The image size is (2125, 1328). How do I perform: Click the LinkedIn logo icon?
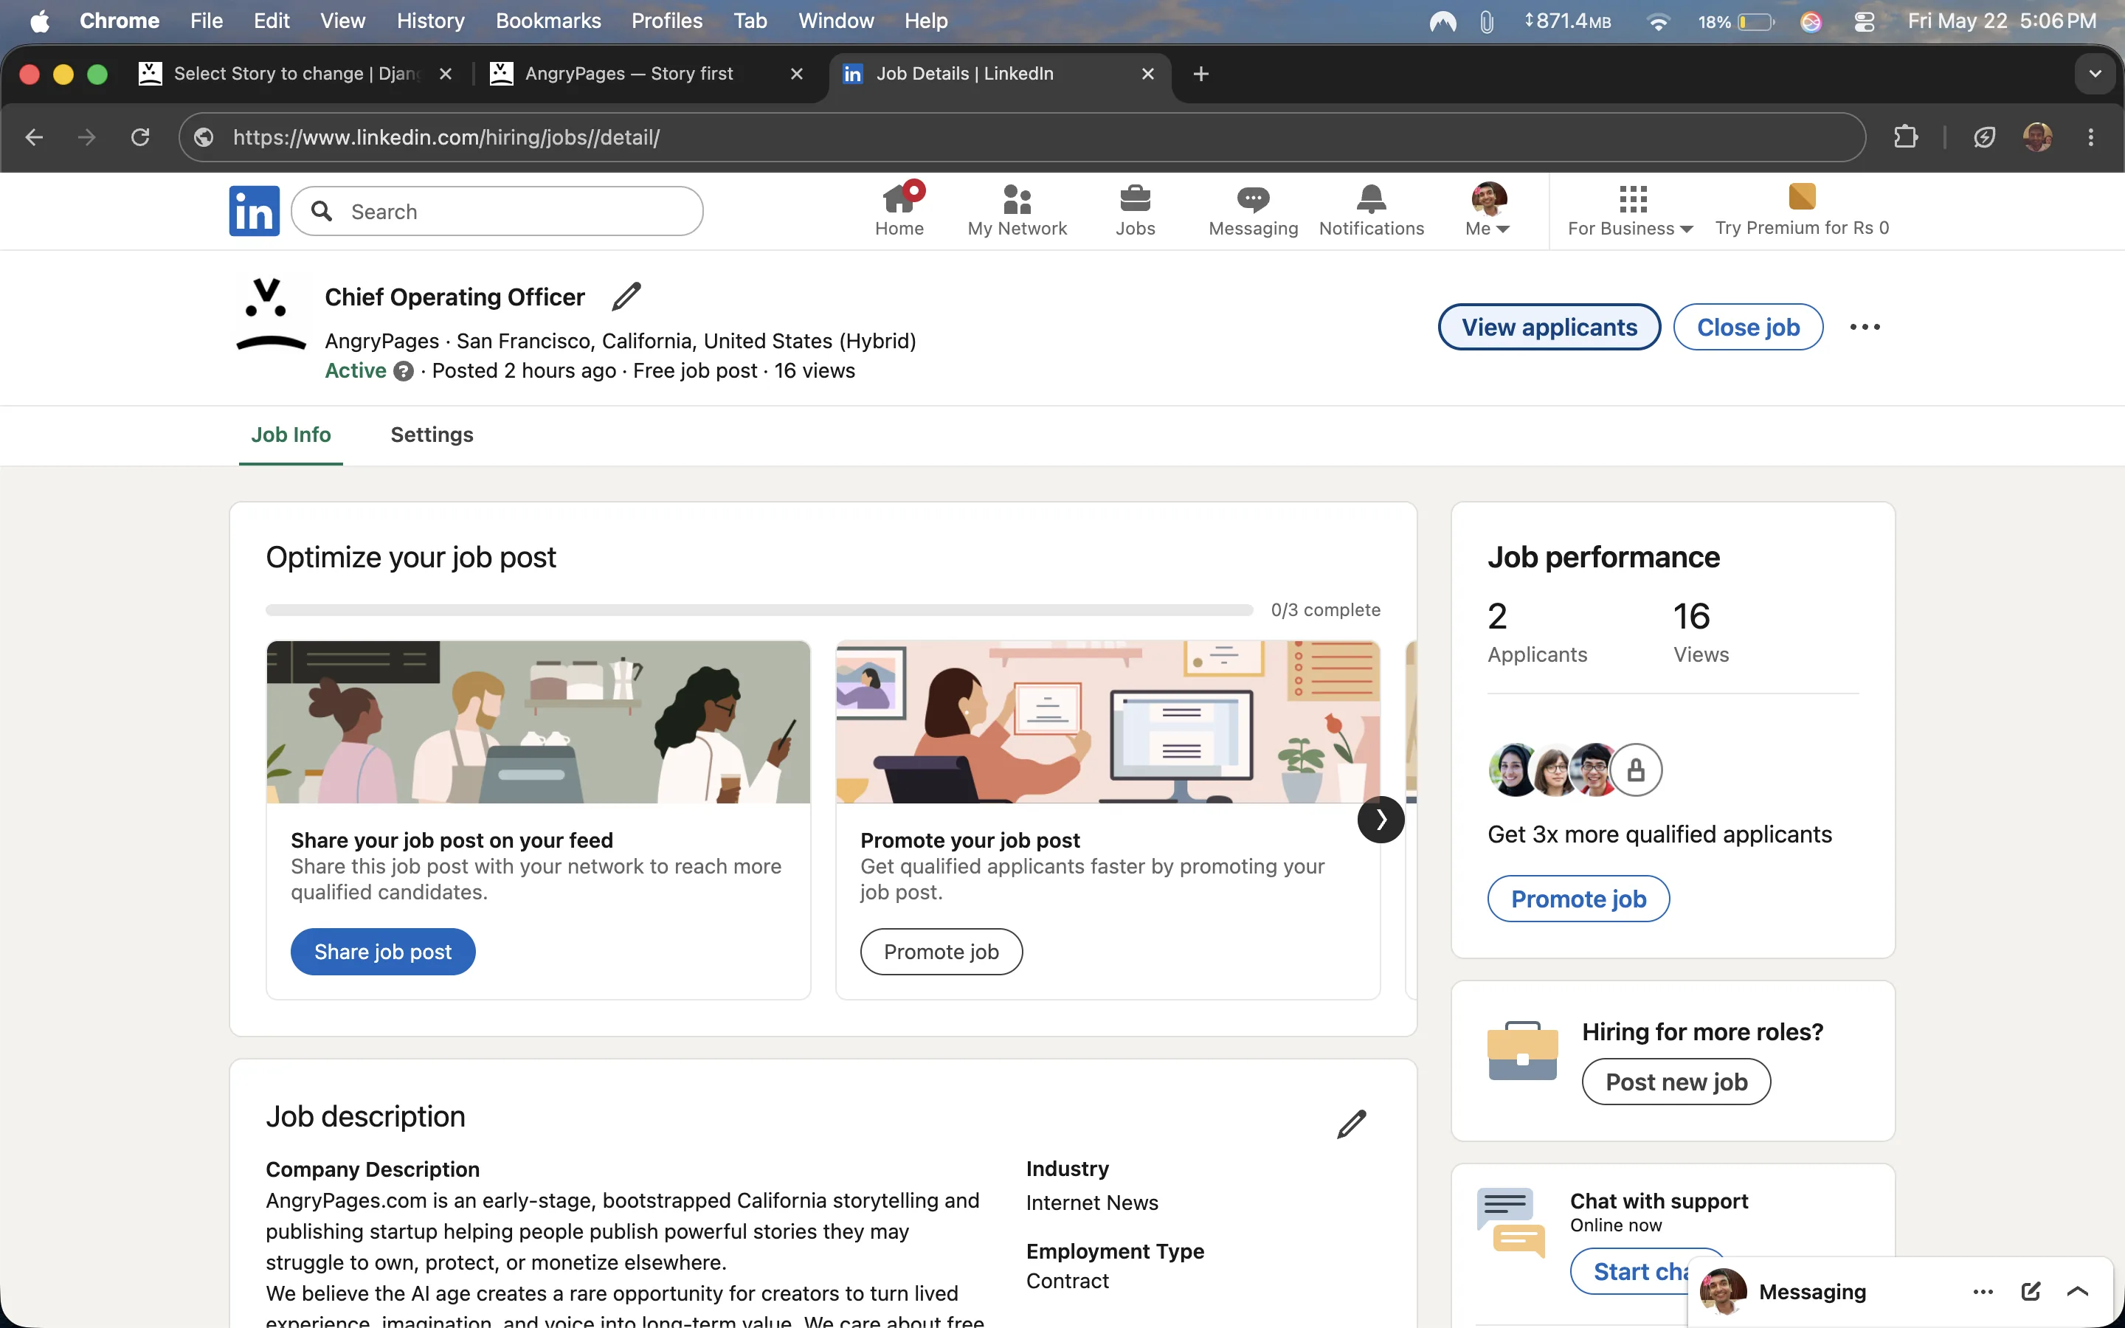point(254,211)
